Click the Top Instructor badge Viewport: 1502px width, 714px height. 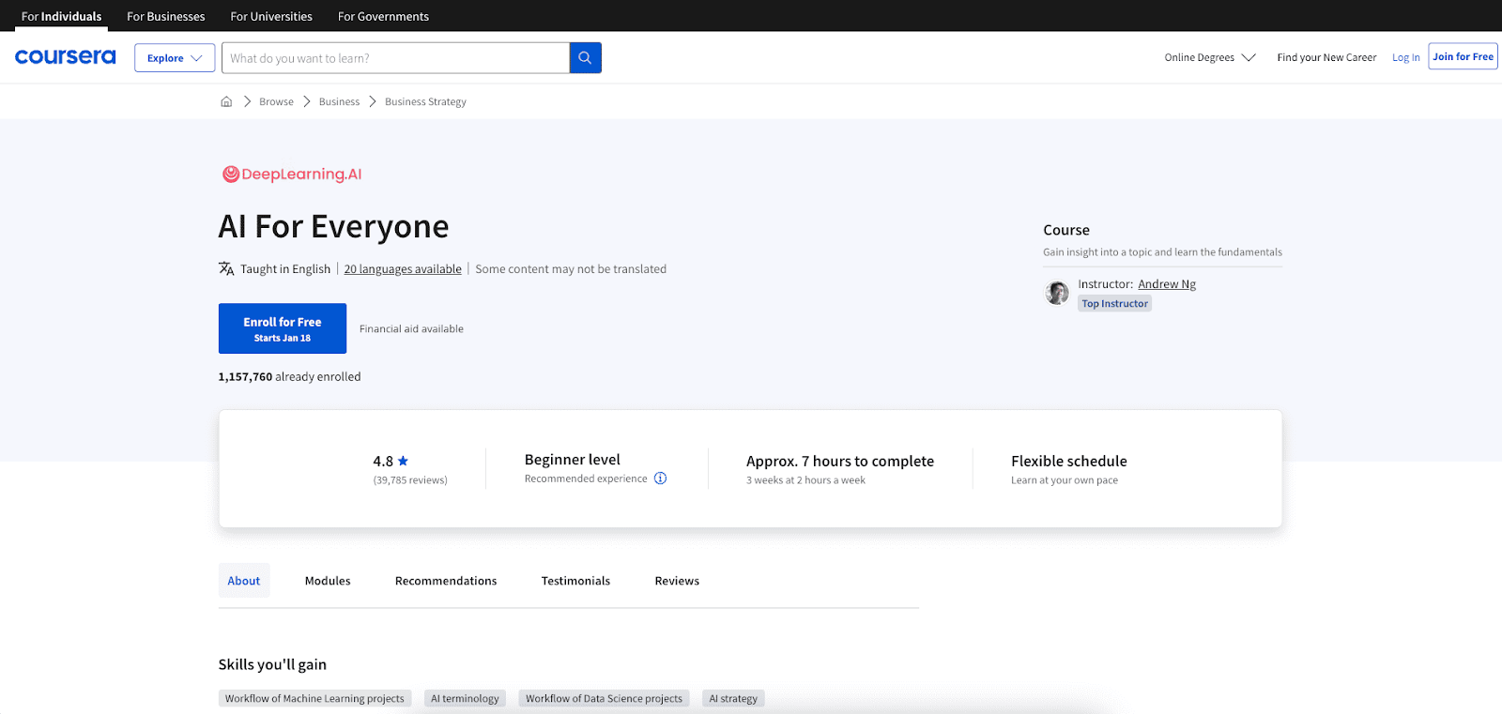[x=1114, y=303]
